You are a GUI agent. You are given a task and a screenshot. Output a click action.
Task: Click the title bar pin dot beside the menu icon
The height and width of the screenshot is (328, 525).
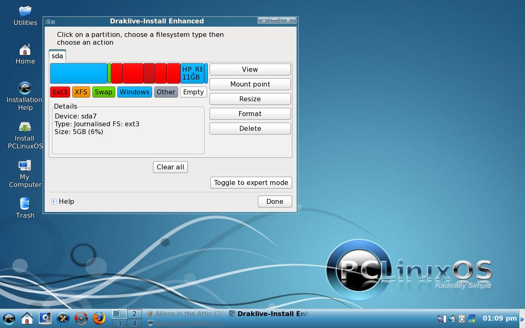[53, 22]
